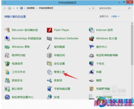Open the 管理工具 gear icon
This screenshot has width=134, height=109.
pyautogui.click(x=50, y=72)
